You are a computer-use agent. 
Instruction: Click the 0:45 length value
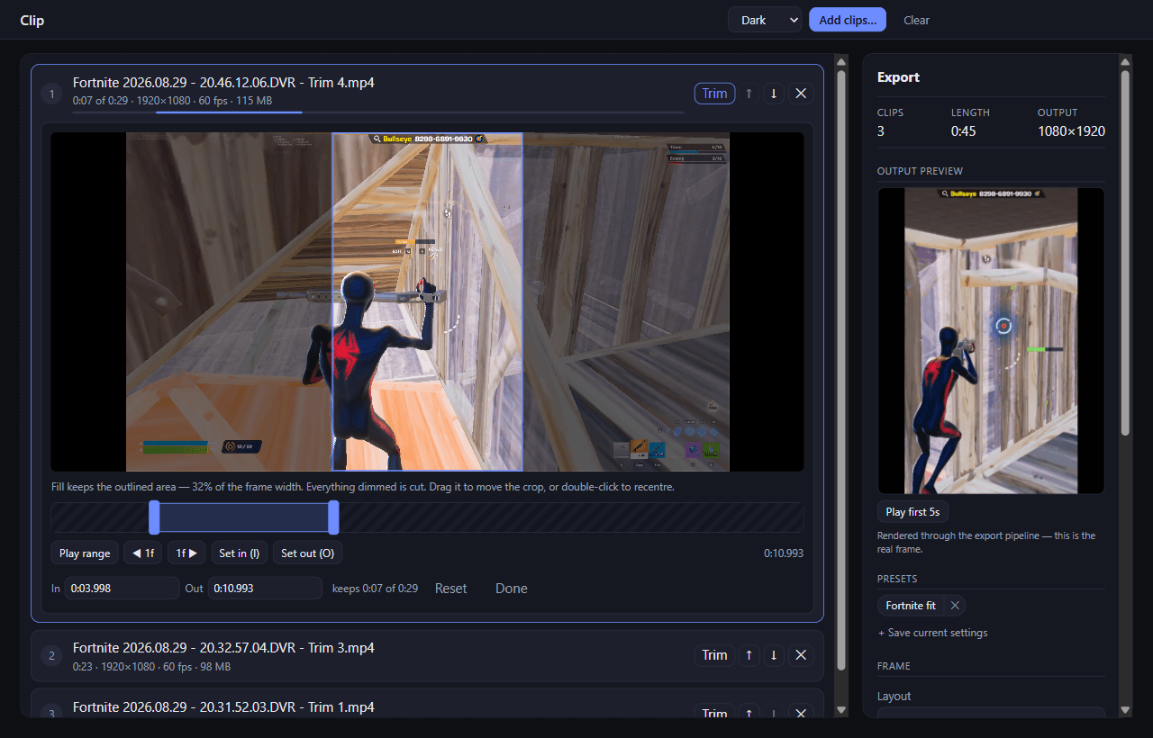tap(965, 131)
